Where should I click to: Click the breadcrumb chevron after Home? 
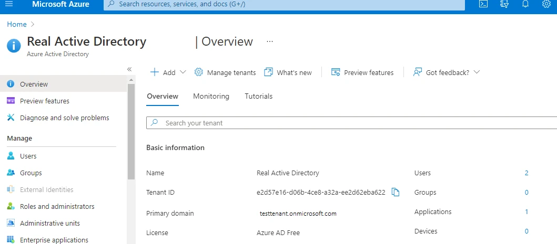(33, 24)
